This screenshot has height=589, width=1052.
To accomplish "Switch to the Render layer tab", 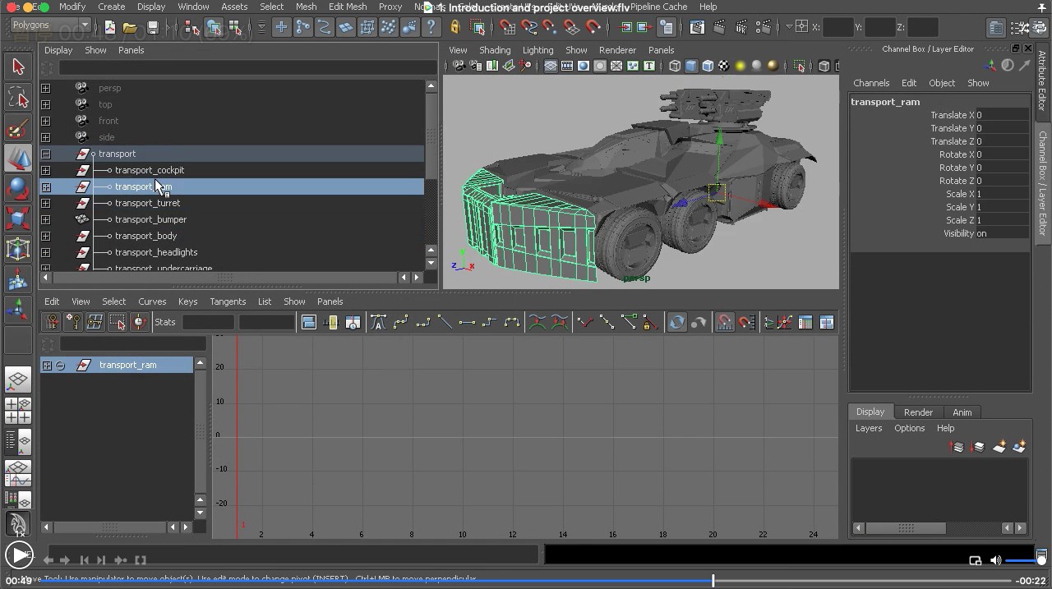I will tap(918, 412).
